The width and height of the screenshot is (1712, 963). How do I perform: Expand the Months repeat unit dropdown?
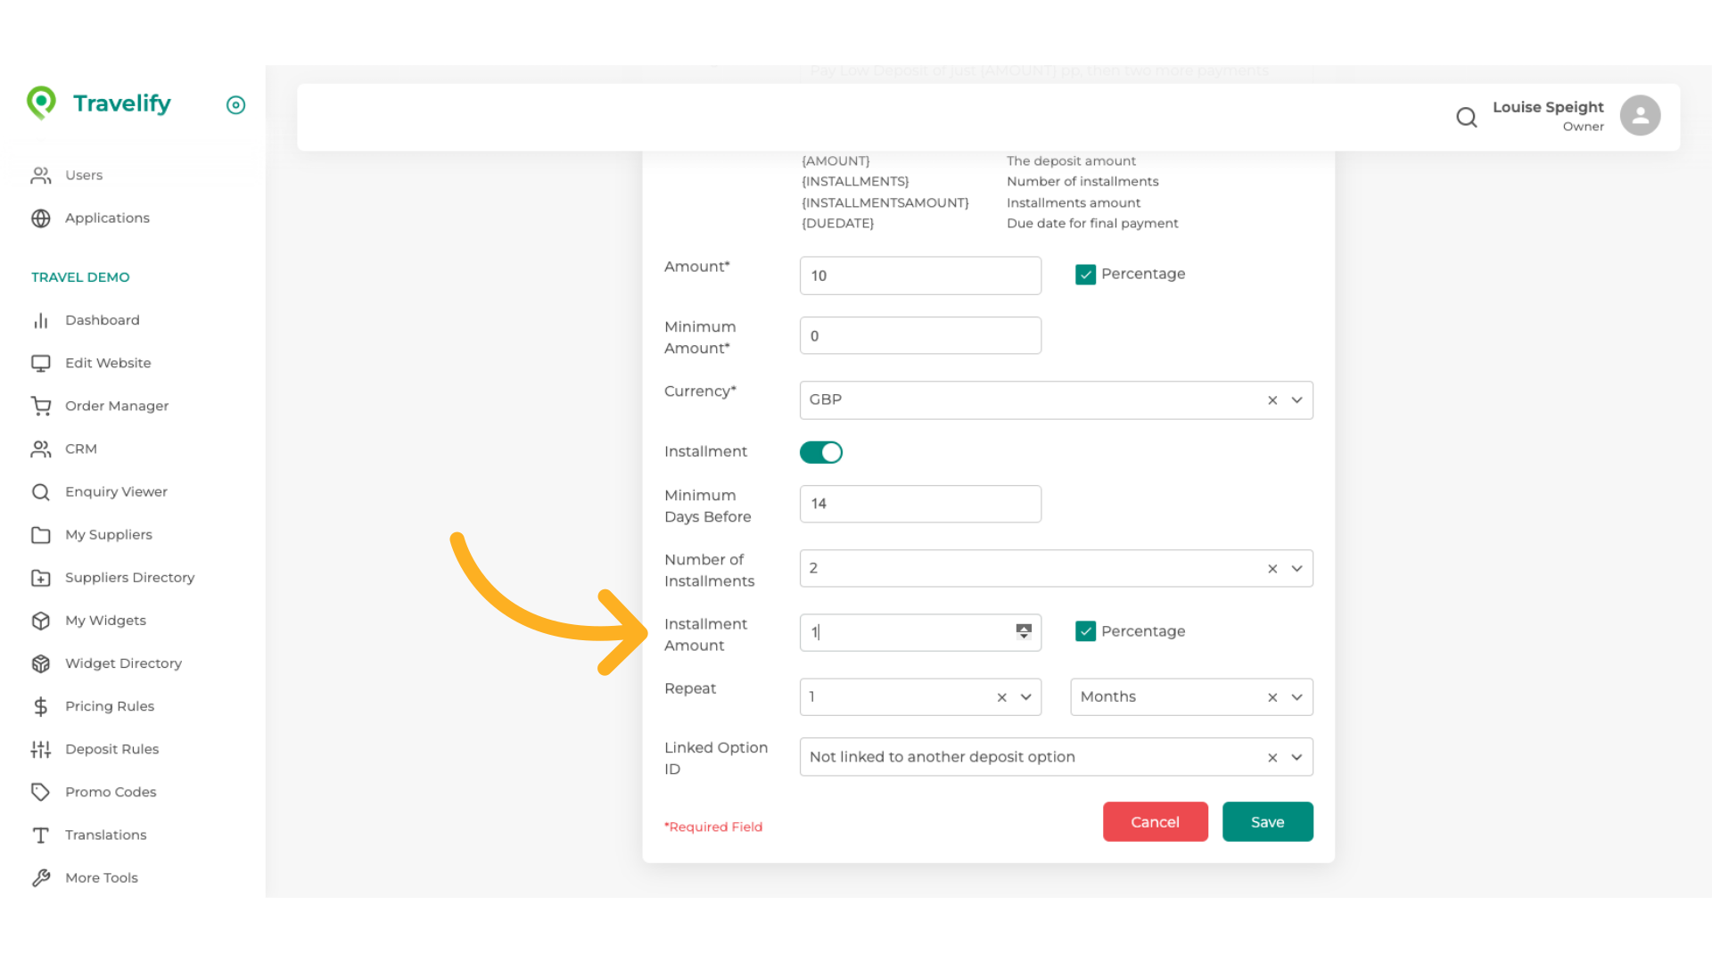pos(1297,696)
